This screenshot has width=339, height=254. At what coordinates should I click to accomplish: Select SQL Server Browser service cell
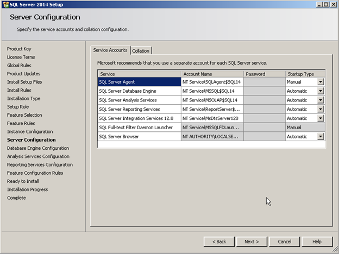(140, 136)
